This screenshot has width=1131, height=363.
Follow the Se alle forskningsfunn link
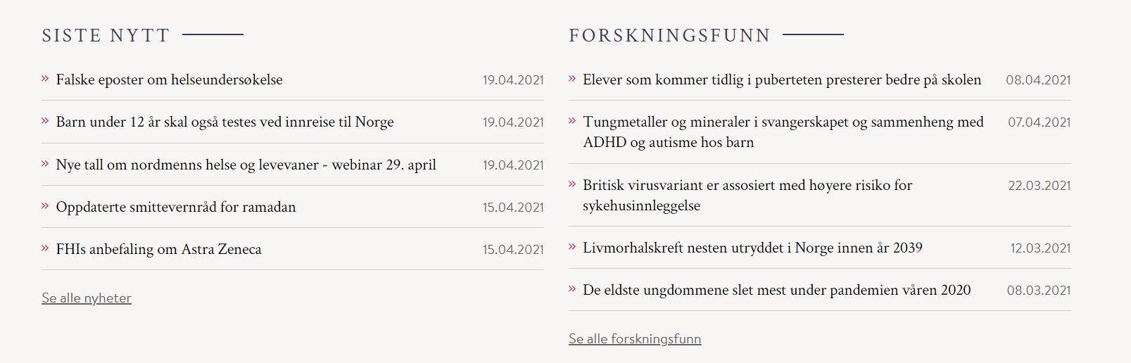click(635, 339)
